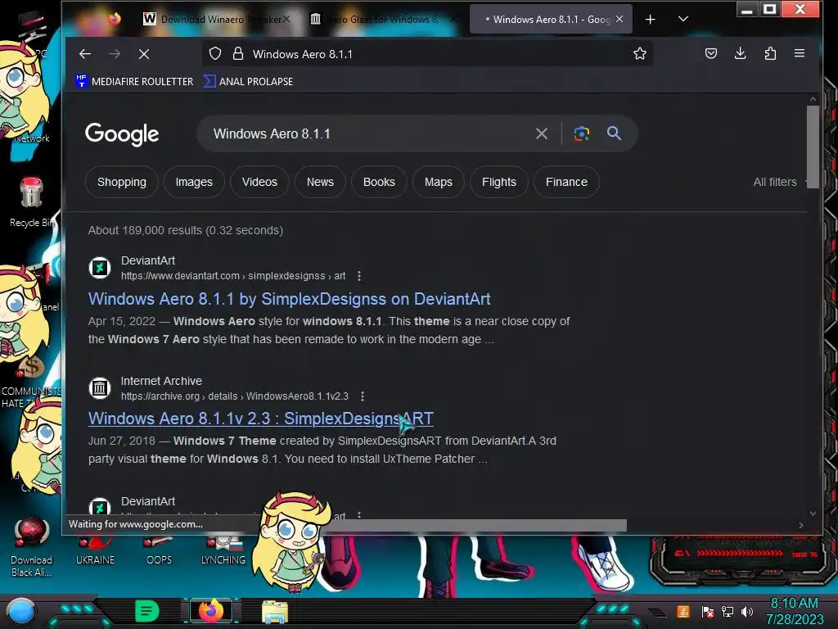838x629 pixels.
Task: Filter results by Shopping
Action: (121, 182)
